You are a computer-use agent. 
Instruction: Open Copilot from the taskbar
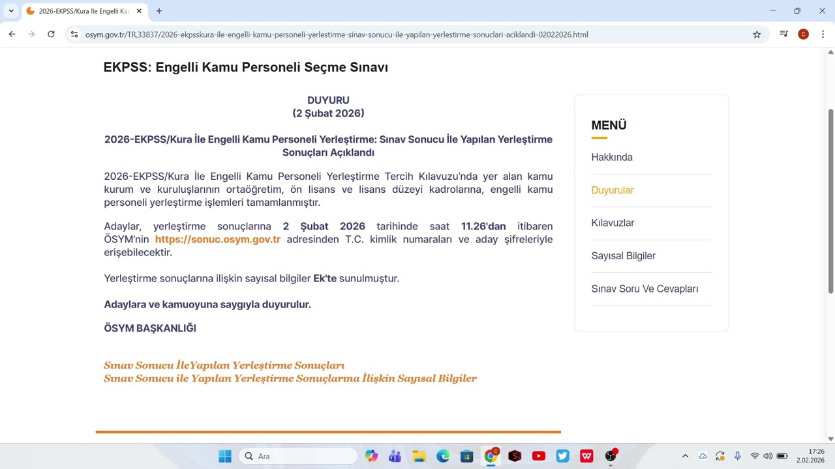(x=371, y=456)
